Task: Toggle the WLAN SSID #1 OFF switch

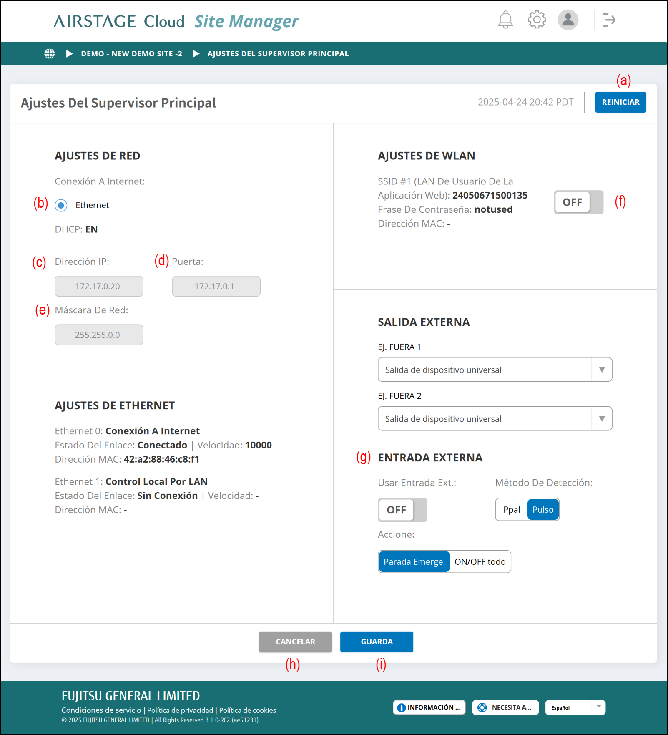Action: 578,202
